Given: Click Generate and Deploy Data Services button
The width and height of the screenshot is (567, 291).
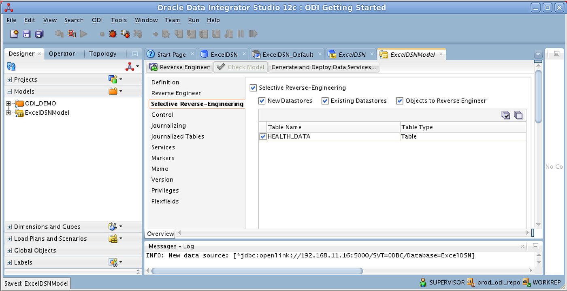Looking at the screenshot, I should pos(324,67).
